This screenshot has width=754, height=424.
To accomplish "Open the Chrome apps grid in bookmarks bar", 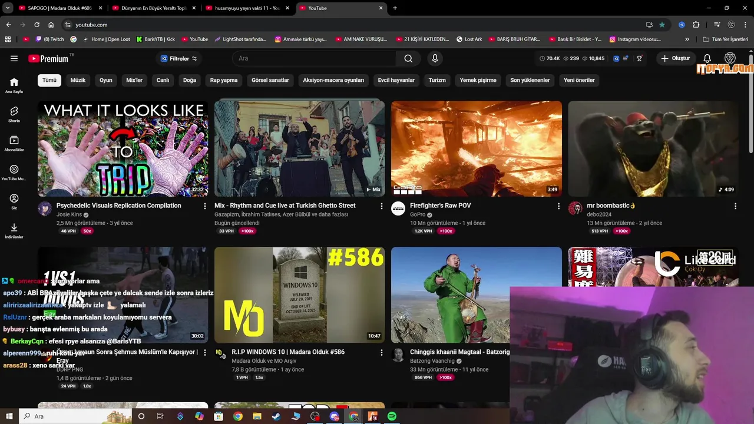I will 8,39.
